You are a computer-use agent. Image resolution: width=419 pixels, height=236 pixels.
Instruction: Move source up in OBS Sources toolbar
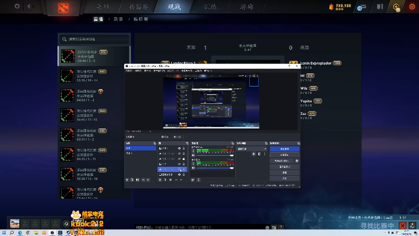coord(176,180)
